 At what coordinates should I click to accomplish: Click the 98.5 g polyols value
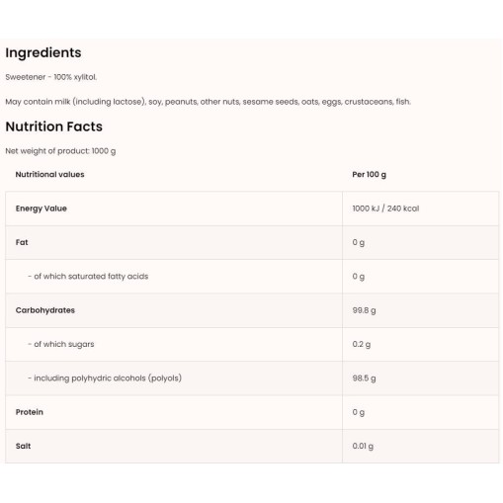364,378
